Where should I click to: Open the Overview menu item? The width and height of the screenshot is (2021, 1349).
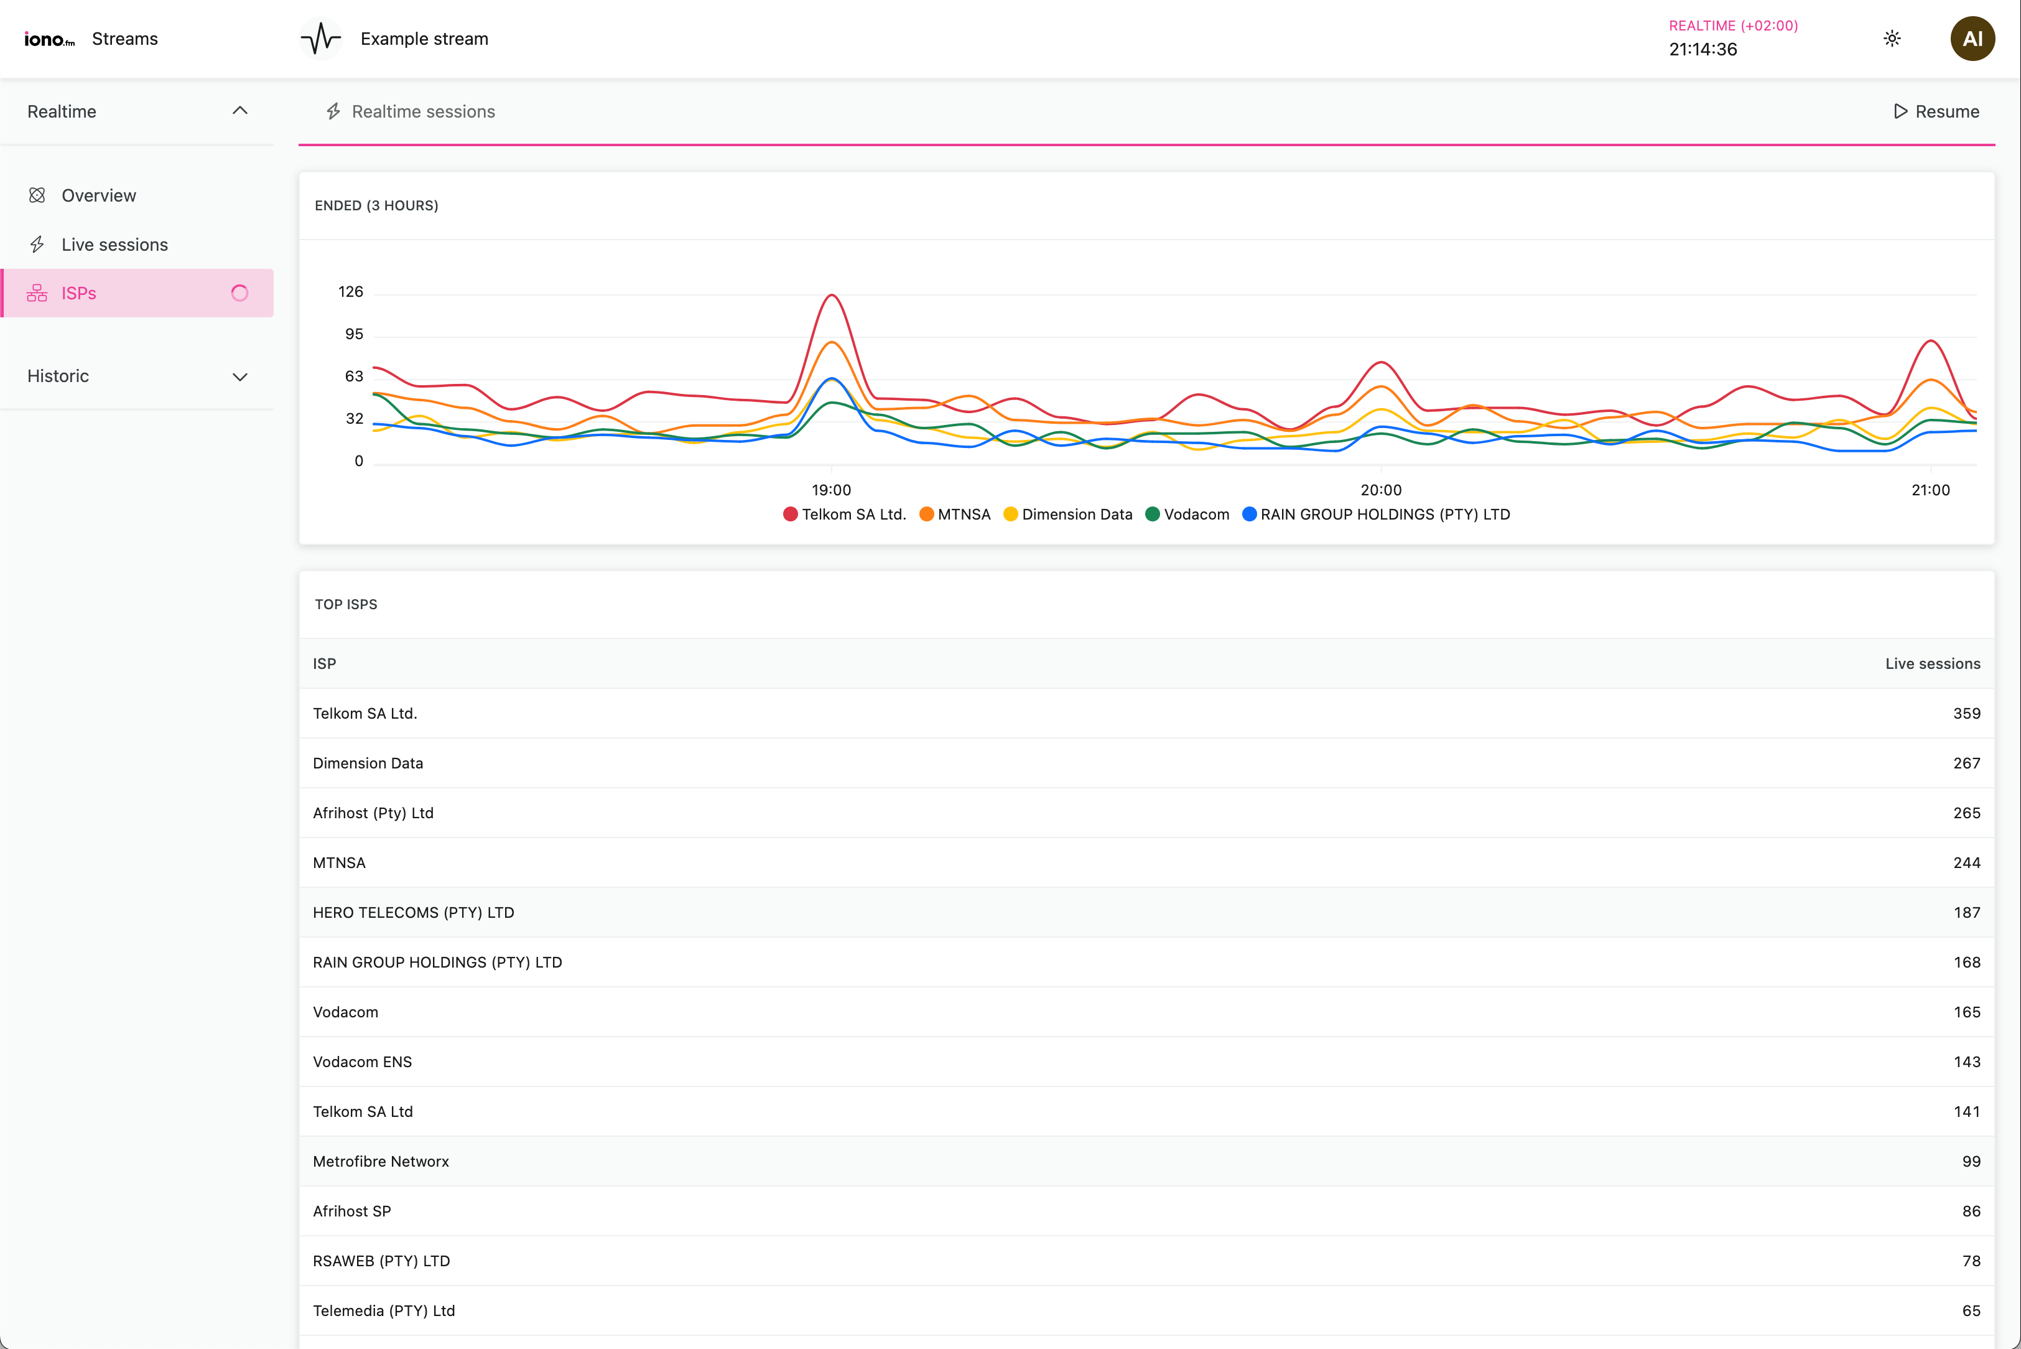pyautogui.click(x=137, y=195)
